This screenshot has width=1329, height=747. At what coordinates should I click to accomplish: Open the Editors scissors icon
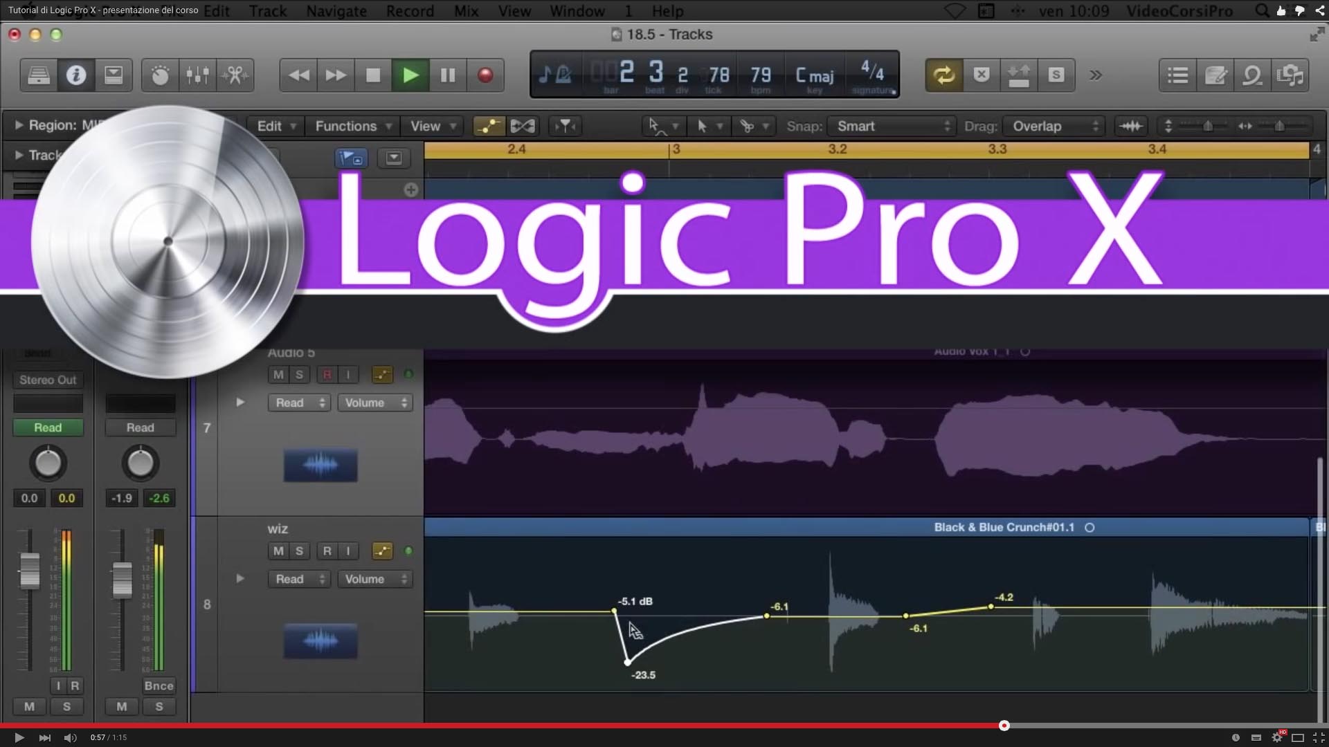click(235, 75)
